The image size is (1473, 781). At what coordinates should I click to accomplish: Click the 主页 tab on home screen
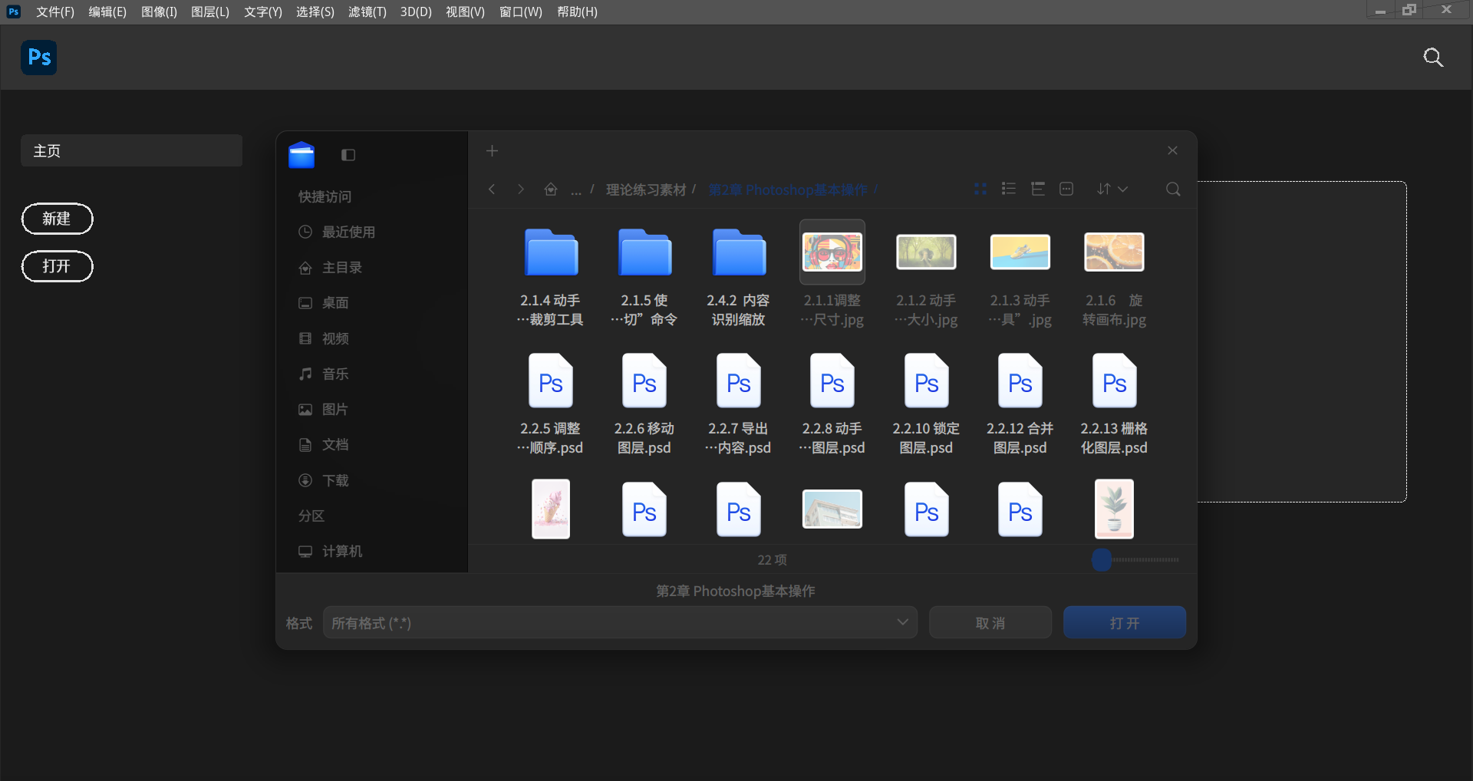(x=131, y=150)
